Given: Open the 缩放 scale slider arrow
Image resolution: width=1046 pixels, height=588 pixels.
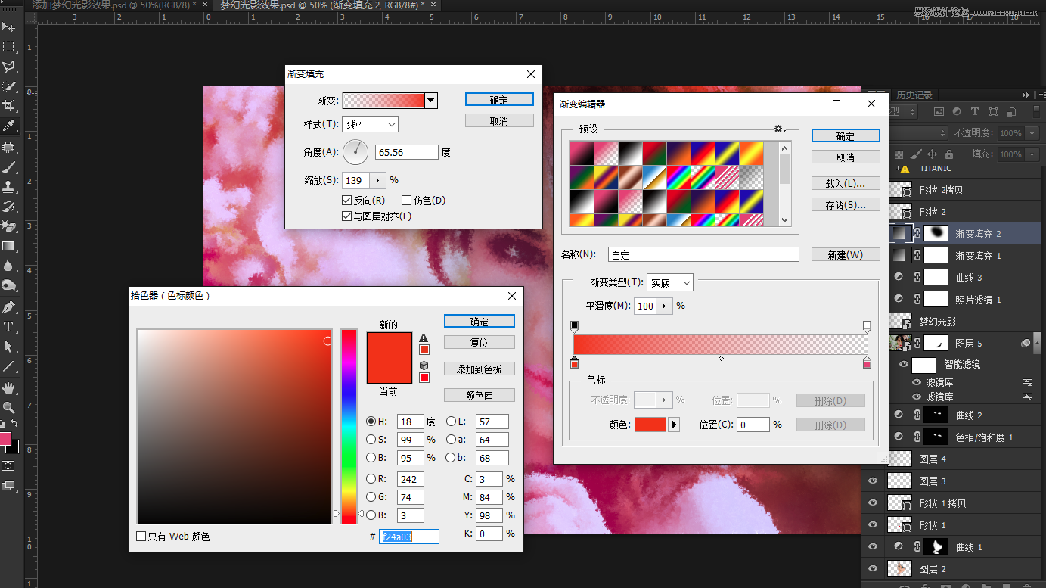Looking at the screenshot, I should coord(377,181).
